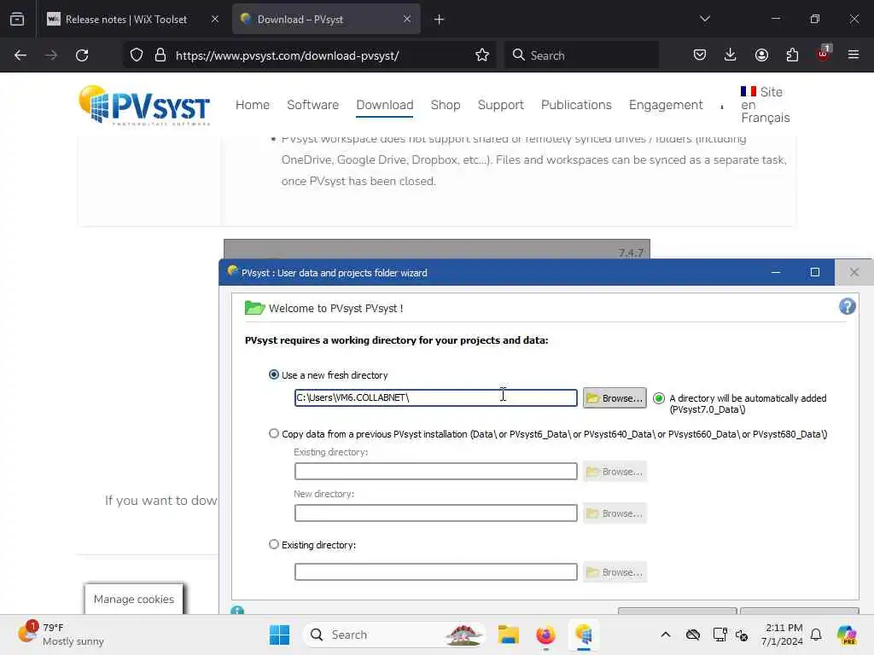Click the Firefox search box
Viewport: 874px width, 655px height.
tap(581, 55)
